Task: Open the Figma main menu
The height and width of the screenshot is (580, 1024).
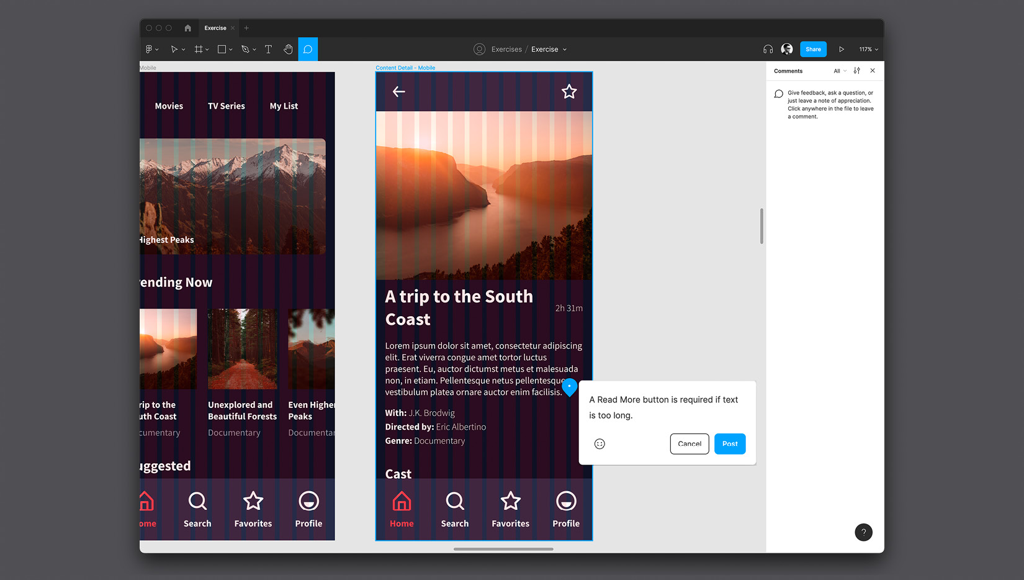Action: pos(151,49)
